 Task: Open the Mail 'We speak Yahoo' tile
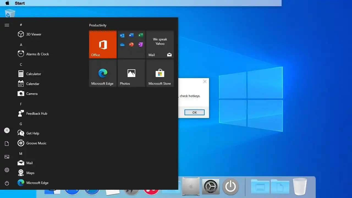pyautogui.click(x=160, y=45)
